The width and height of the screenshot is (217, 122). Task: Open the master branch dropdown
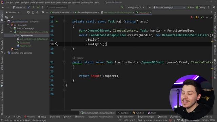19,7
